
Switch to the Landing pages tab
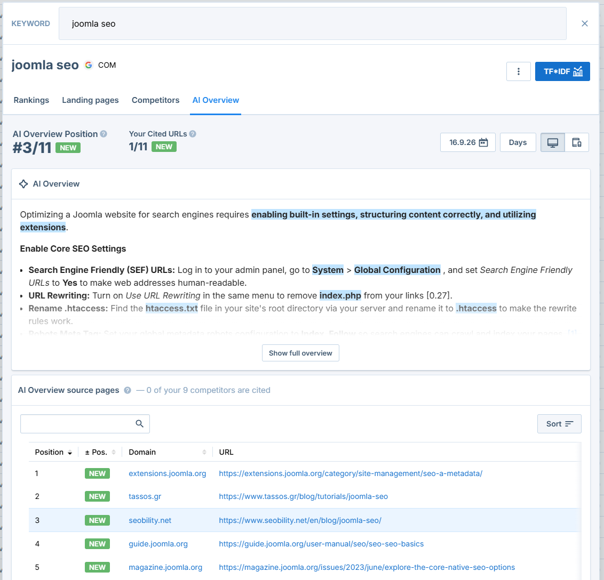91,100
